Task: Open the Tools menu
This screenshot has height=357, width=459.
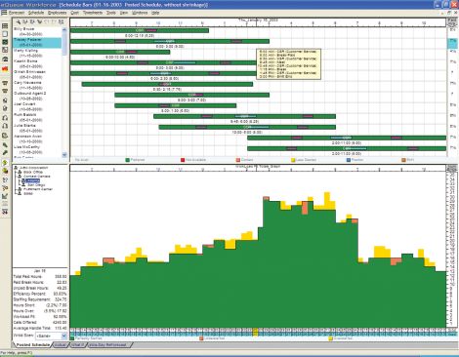Action: click(x=111, y=13)
